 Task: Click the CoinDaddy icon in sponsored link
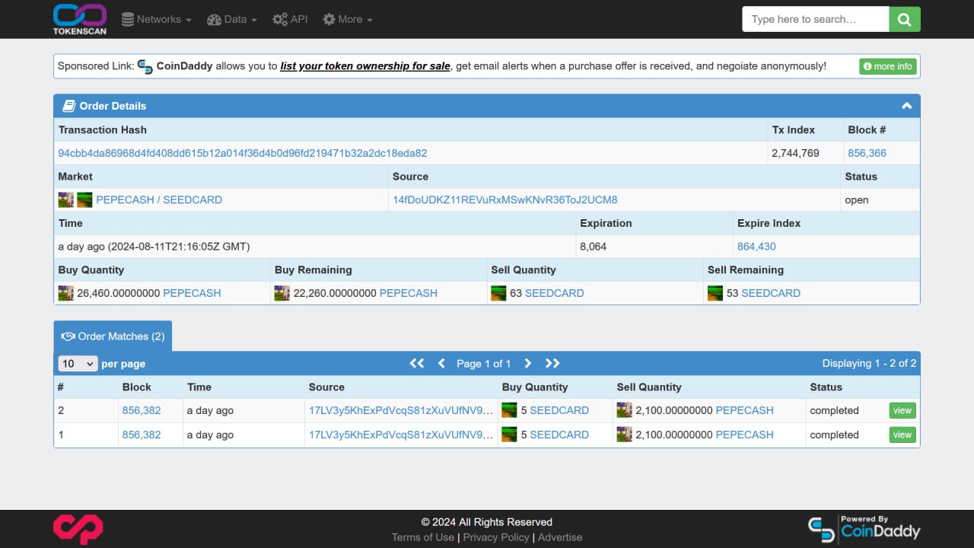(x=145, y=66)
